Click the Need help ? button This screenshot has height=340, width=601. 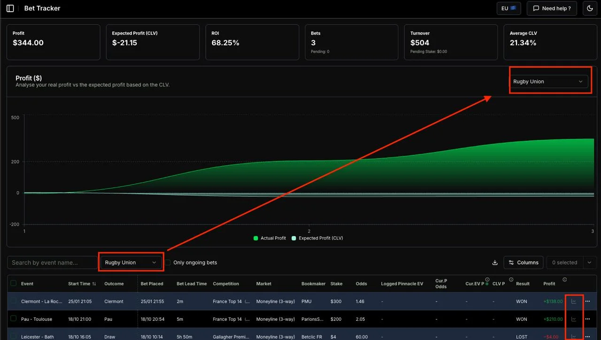(x=552, y=8)
